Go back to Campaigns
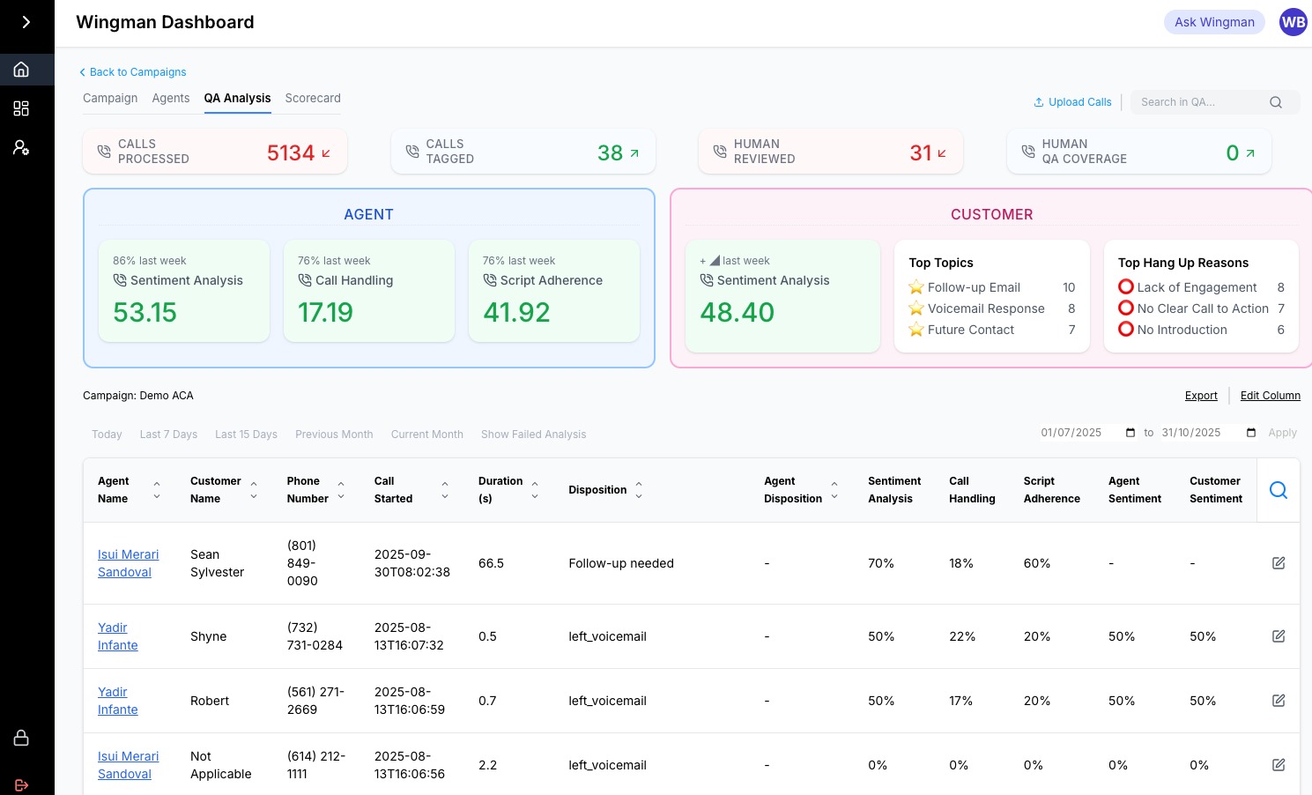 coord(133,72)
